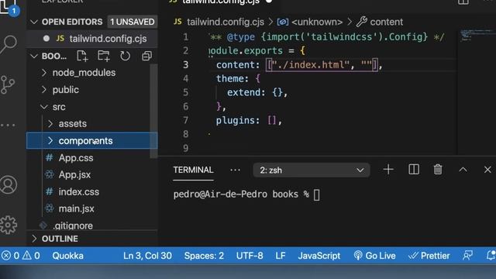The height and width of the screenshot is (279, 496).
Task: Open the Manage gear menu
Action: [9, 225]
